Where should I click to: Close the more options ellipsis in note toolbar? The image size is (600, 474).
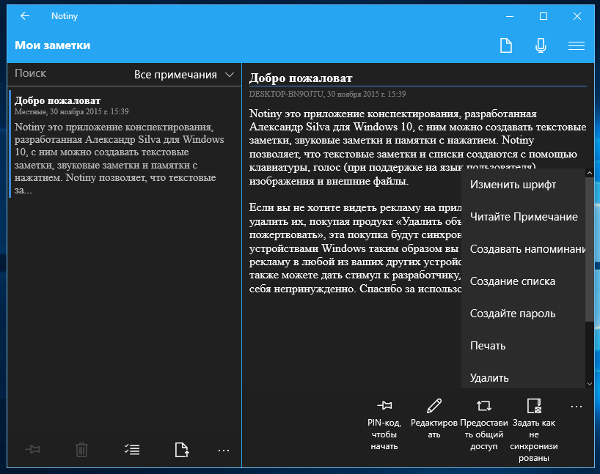pyautogui.click(x=577, y=407)
